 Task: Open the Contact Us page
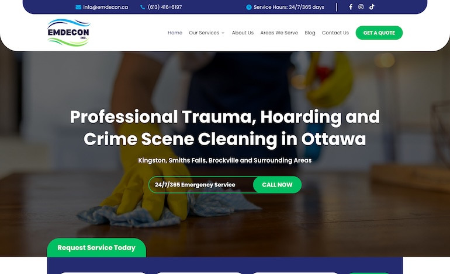click(335, 33)
